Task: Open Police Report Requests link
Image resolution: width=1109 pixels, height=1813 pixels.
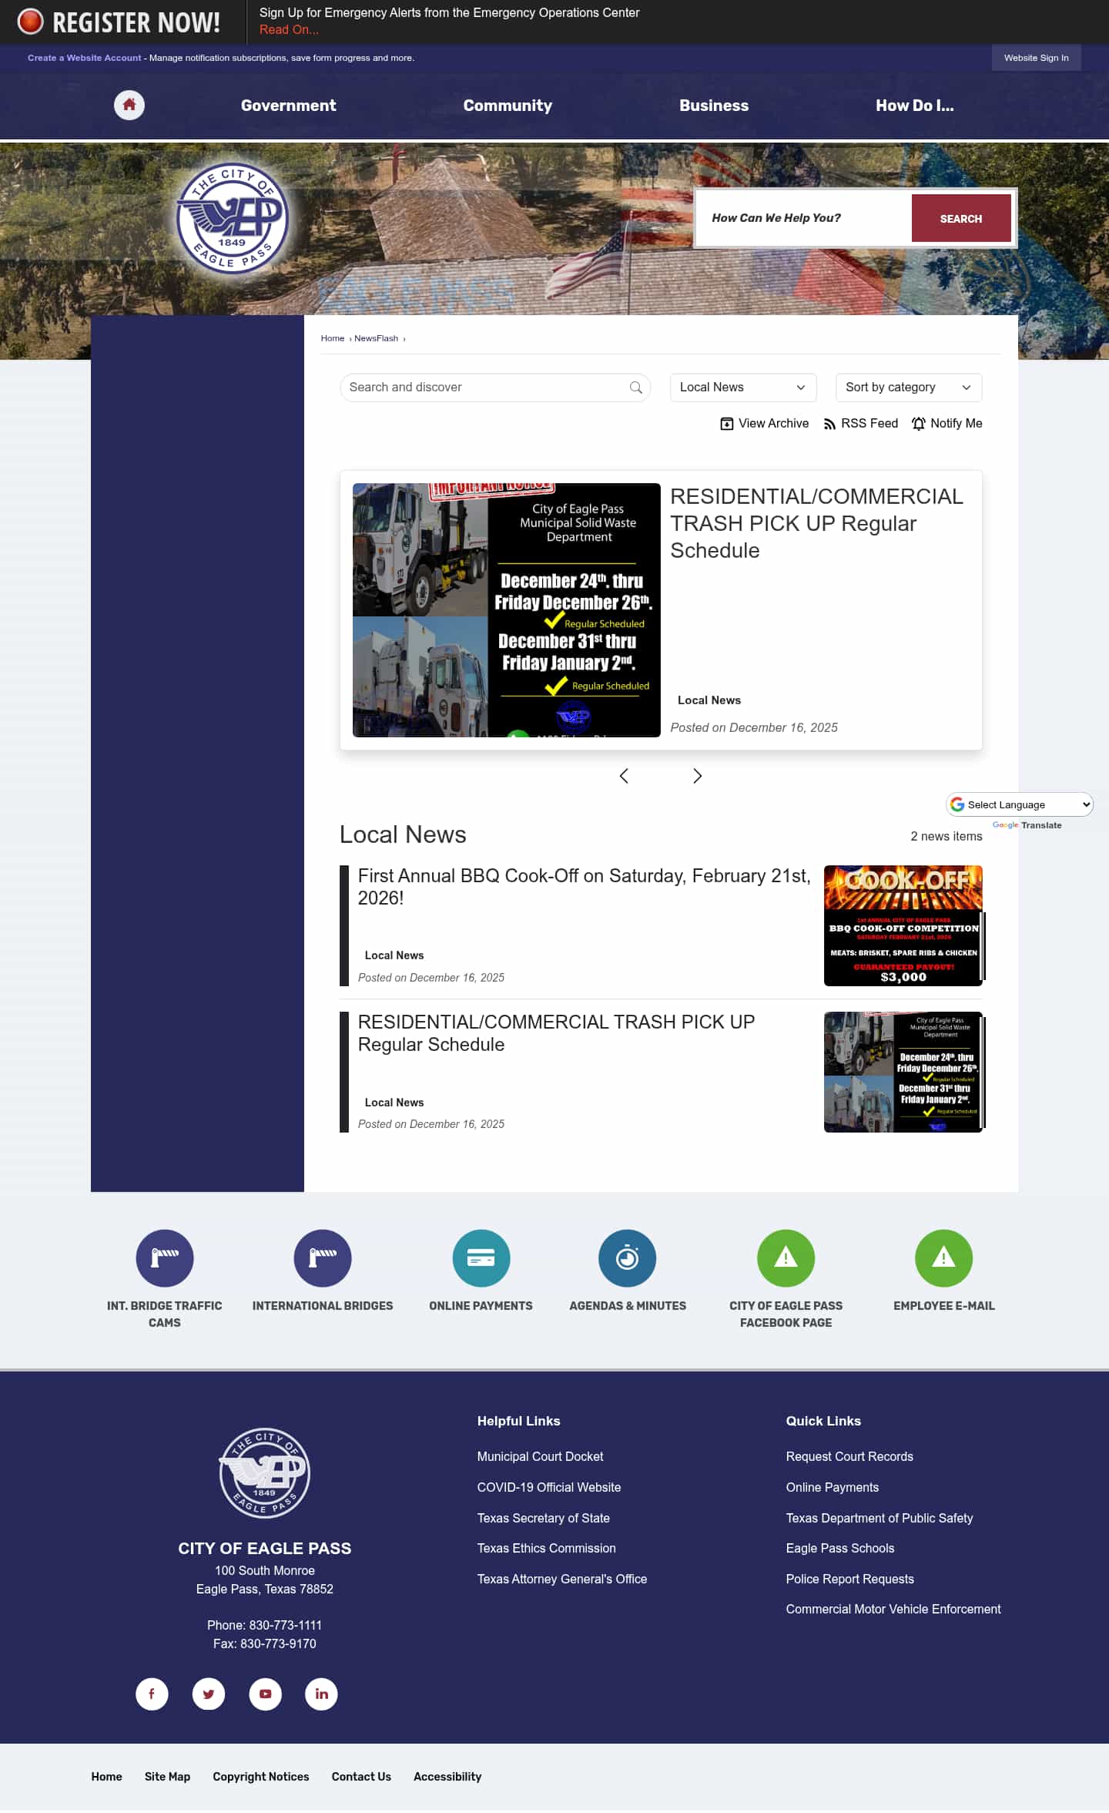Action: tap(849, 1579)
